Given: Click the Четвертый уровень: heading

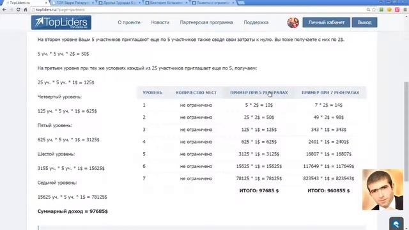Looking at the screenshot, I should point(59,96).
